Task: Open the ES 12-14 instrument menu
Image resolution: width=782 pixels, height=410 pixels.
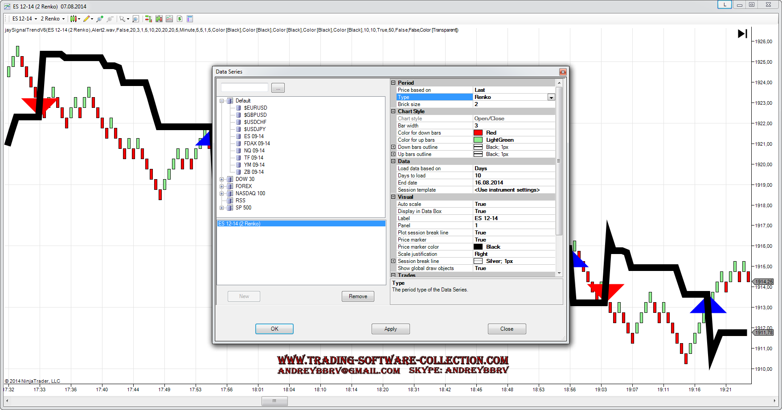Action: (x=25, y=19)
